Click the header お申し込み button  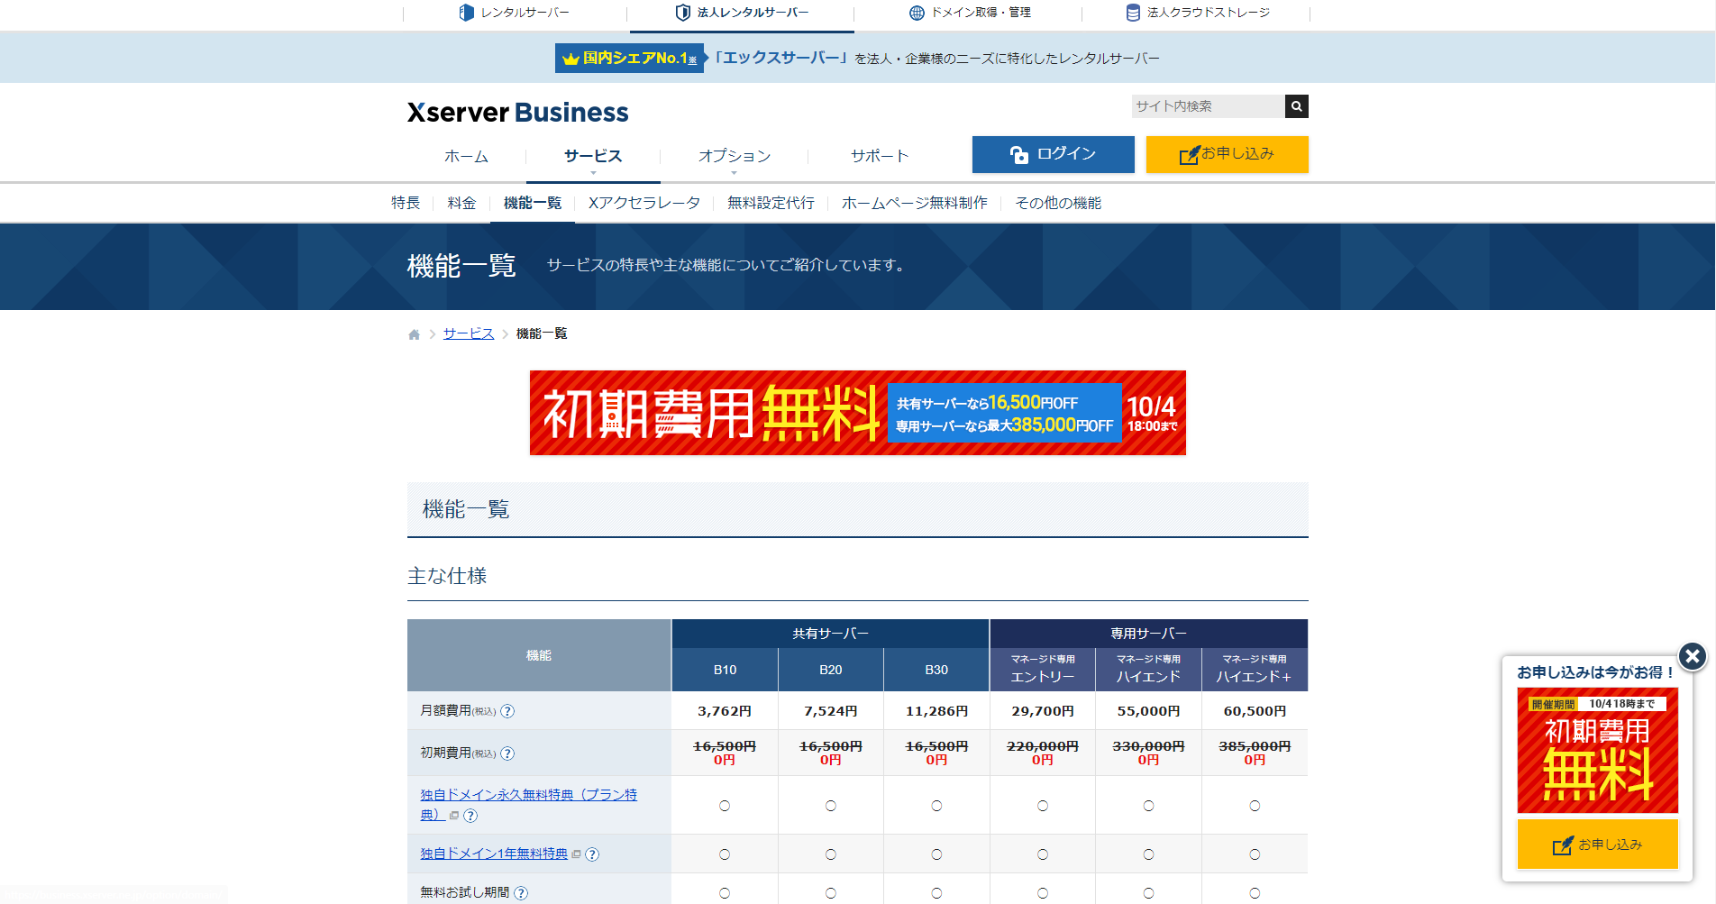[x=1227, y=154]
